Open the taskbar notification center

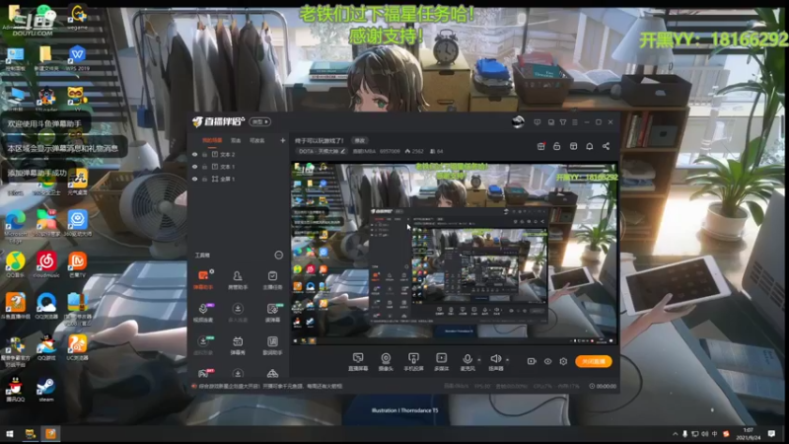[x=771, y=434]
